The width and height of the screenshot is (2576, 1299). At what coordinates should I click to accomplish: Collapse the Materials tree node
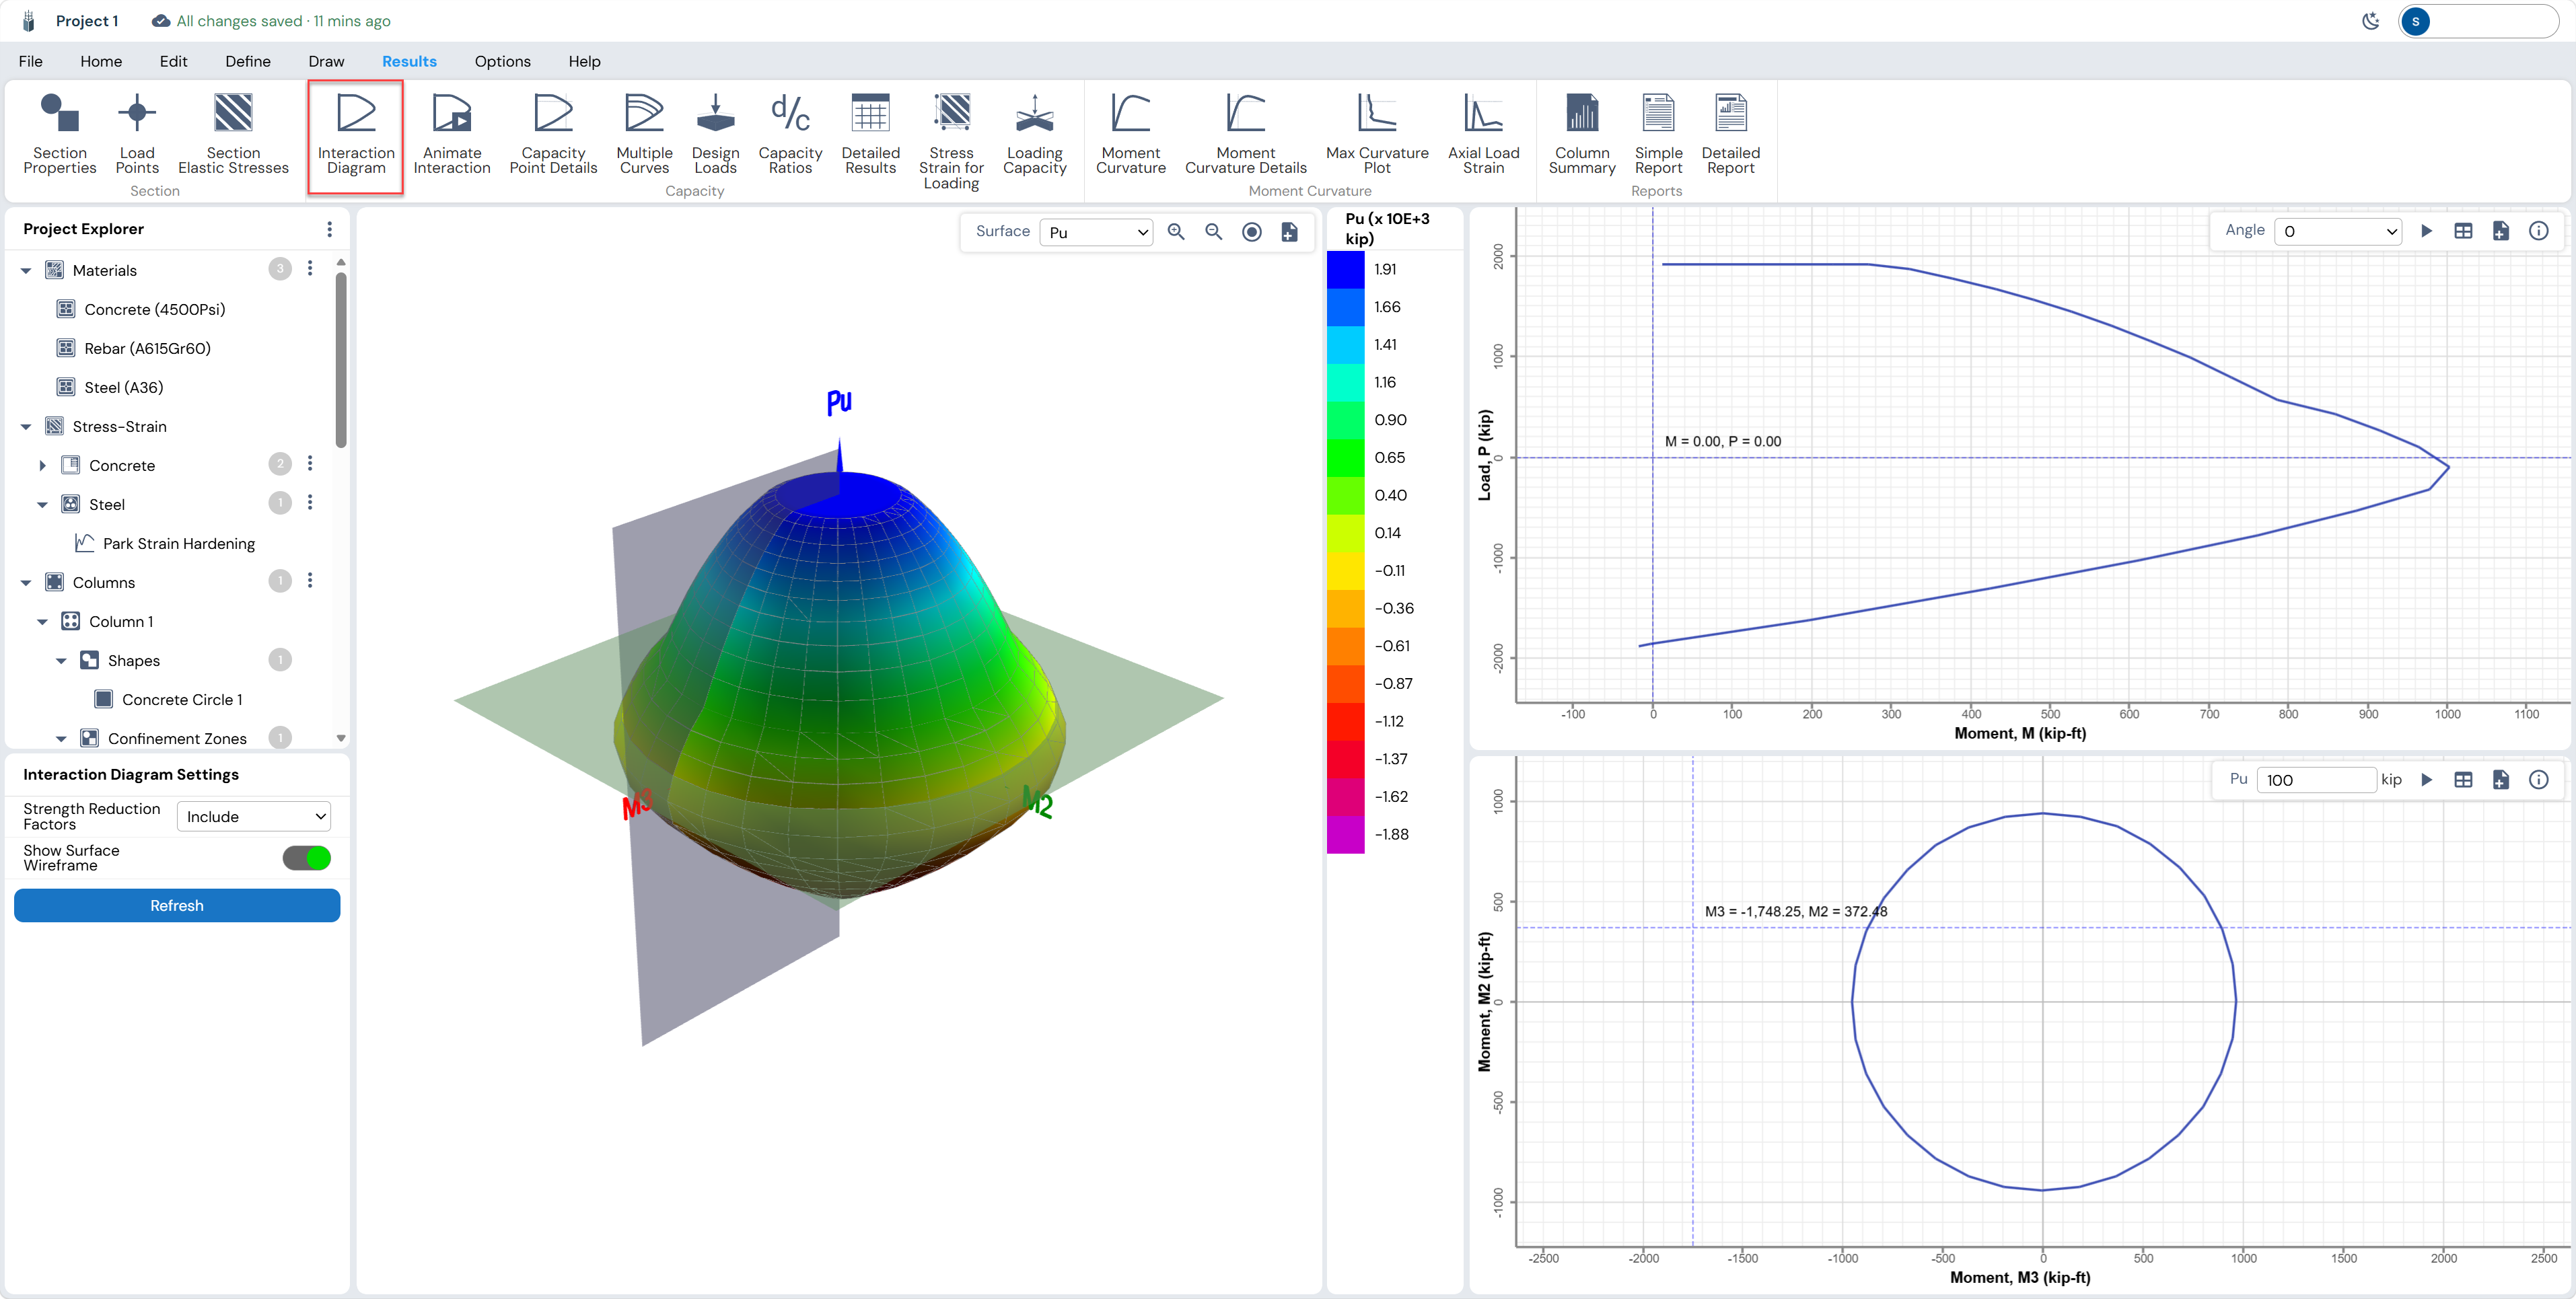[x=26, y=270]
